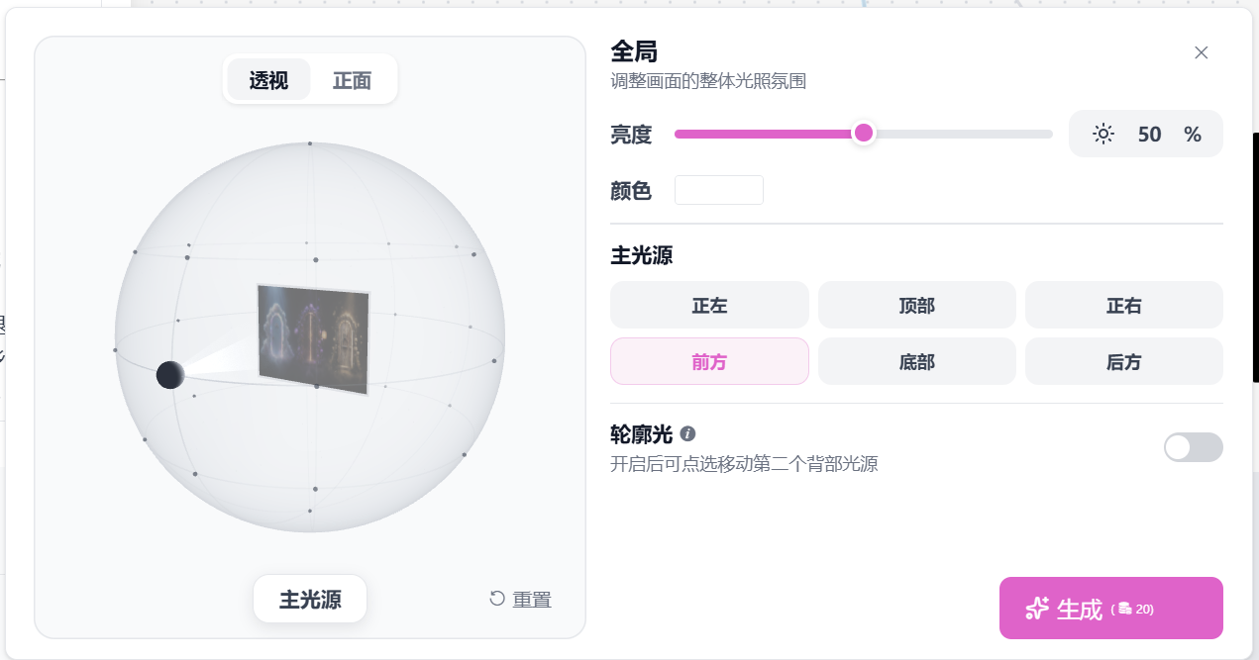
Task: Click the brightness value field showing 50
Action: (1149, 135)
